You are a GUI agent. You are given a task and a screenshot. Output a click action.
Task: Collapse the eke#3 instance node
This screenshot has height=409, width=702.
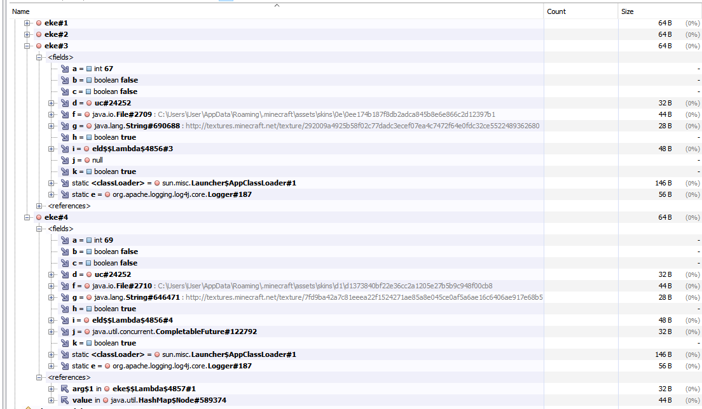(27, 46)
